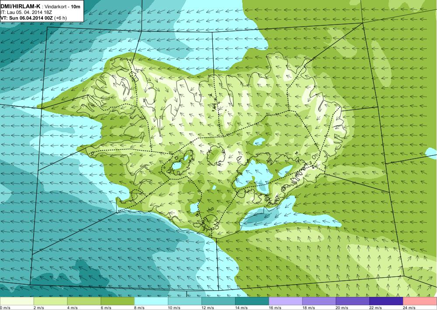Click the '6 m/s' legend label
The height and width of the screenshot is (310, 437).
click(106, 308)
